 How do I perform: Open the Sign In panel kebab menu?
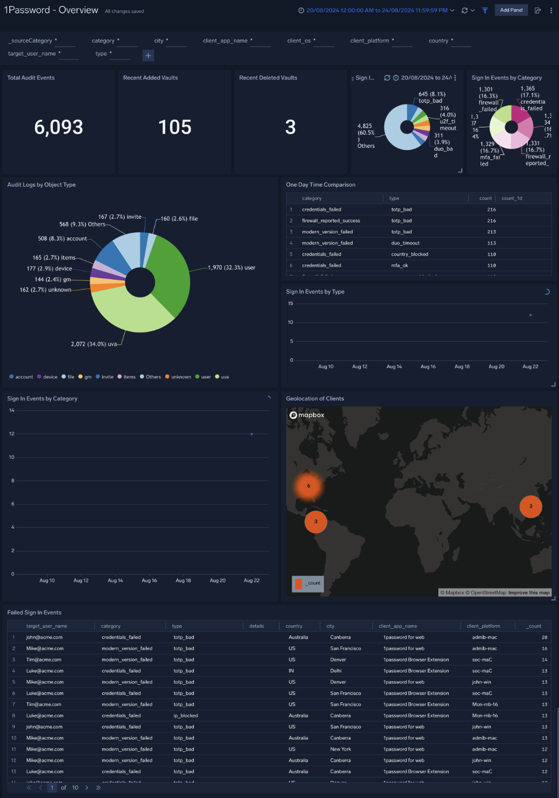pyautogui.click(x=455, y=78)
